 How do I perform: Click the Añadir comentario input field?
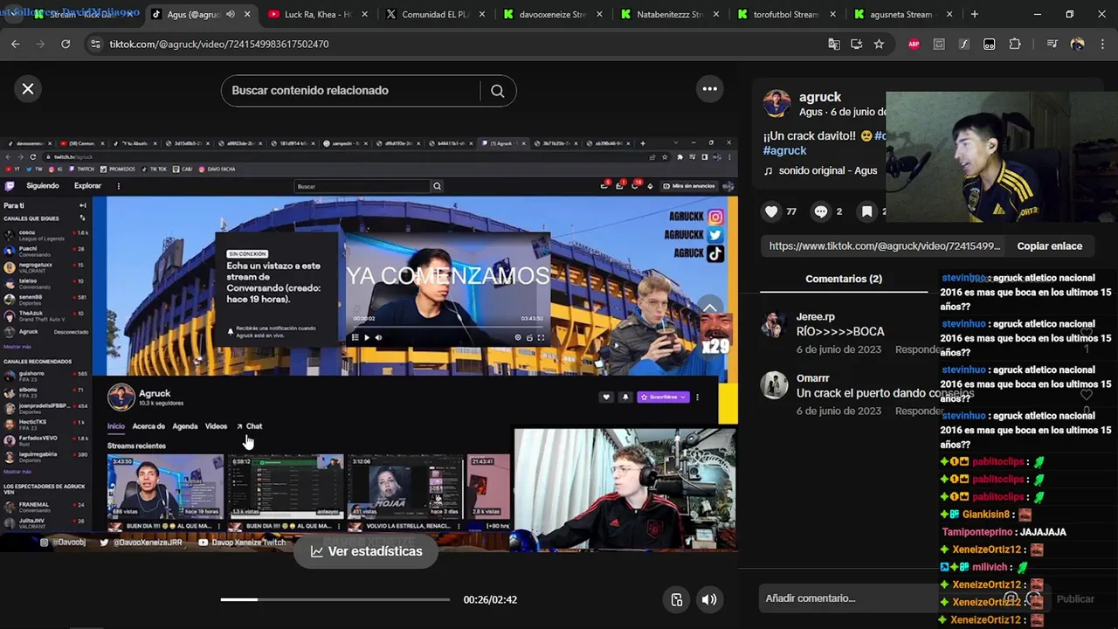[882, 598]
